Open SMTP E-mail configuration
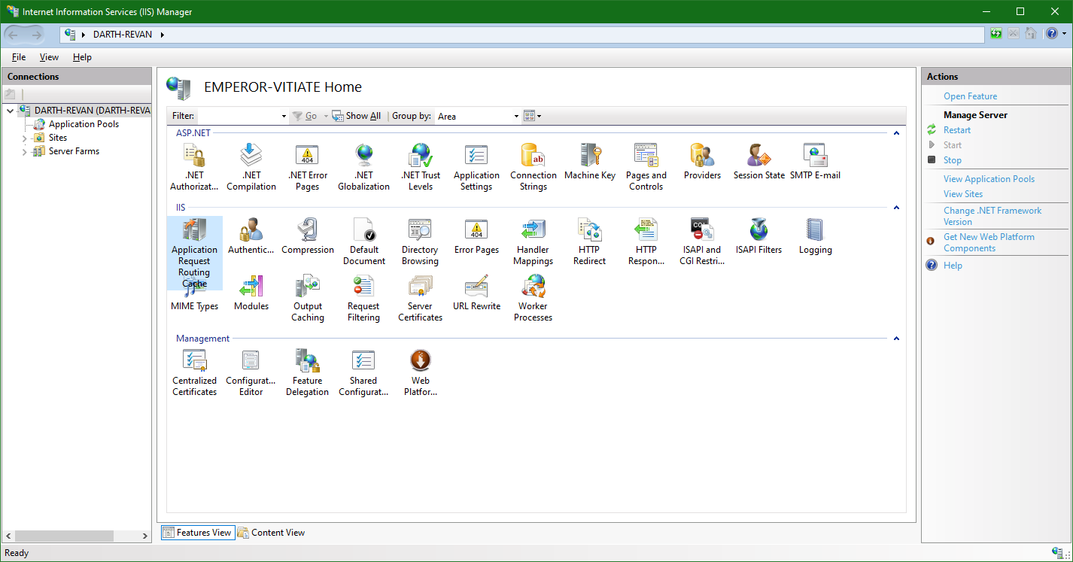Image resolution: width=1073 pixels, height=562 pixels. [x=815, y=162]
